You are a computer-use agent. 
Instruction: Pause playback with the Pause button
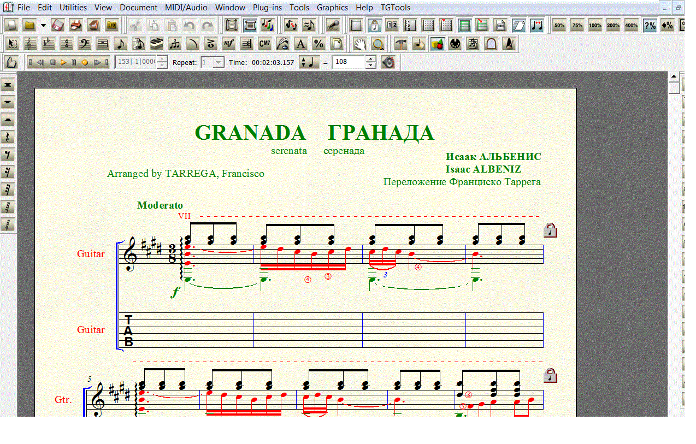click(74, 62)
